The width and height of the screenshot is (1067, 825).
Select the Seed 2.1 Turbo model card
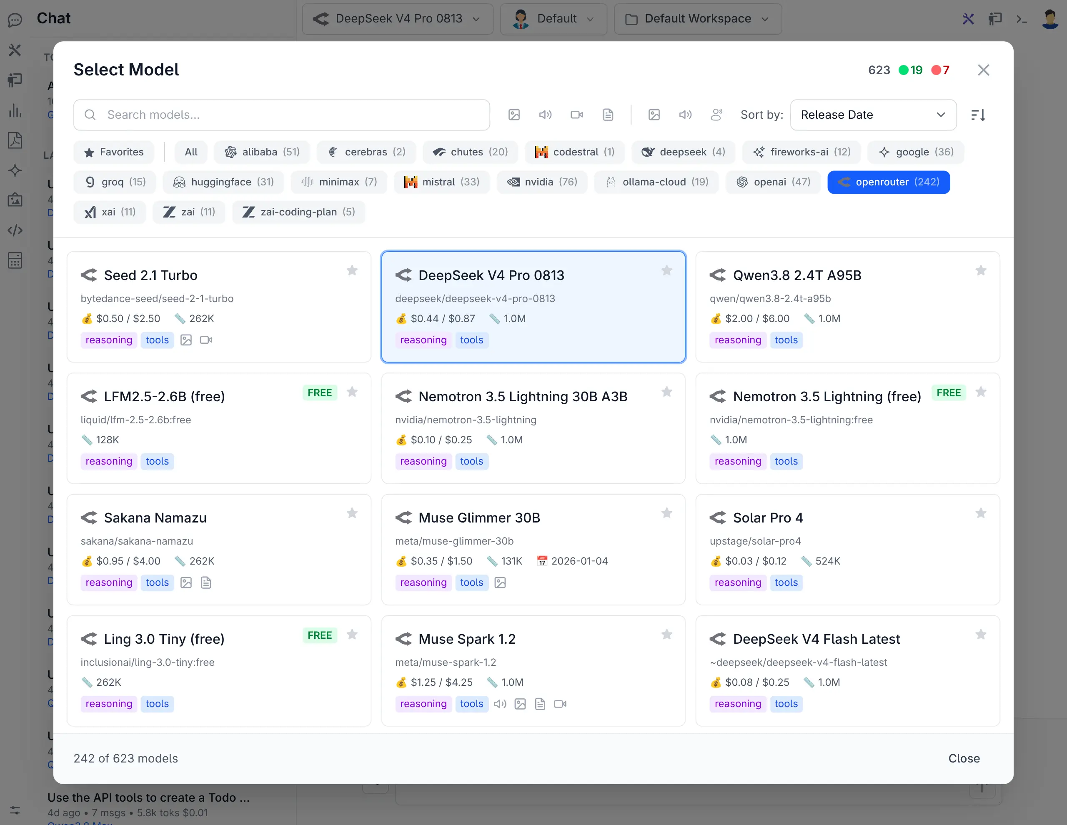click(219, 307)
